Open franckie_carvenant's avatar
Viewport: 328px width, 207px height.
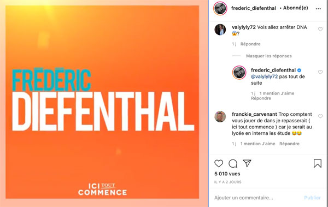[220, 116]
